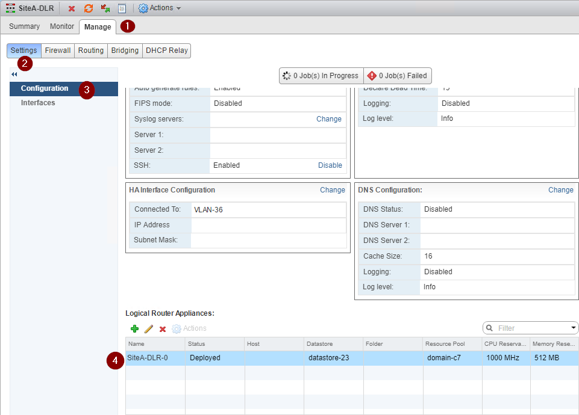579x415 pixels.
Task: Open the Settings sub-tab
Action: tap(23, 51)
